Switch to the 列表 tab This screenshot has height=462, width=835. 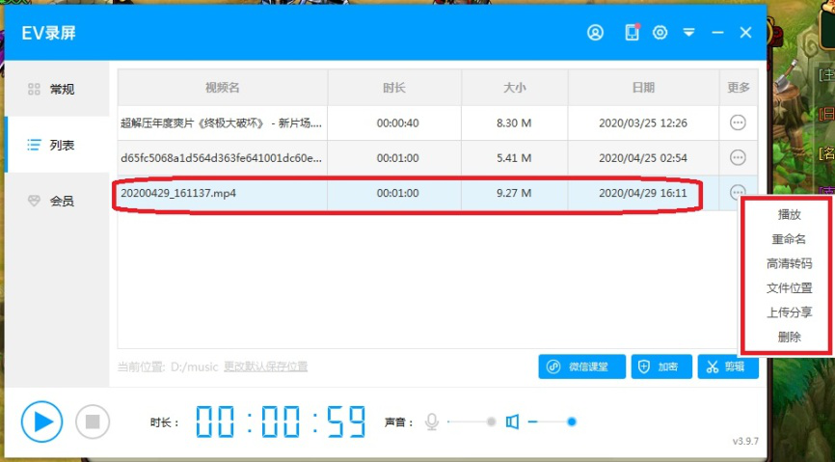click(x=57, y=145)
